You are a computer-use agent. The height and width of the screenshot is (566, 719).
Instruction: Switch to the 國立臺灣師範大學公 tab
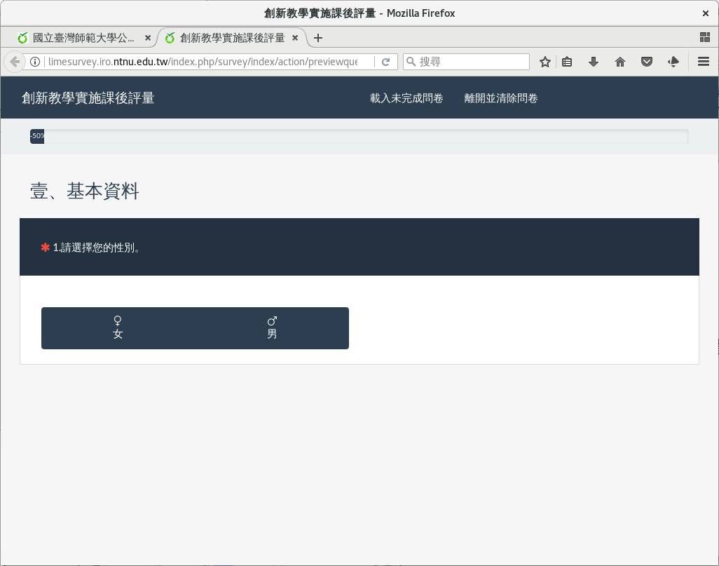pyautogui.click(x=83, y=38)
